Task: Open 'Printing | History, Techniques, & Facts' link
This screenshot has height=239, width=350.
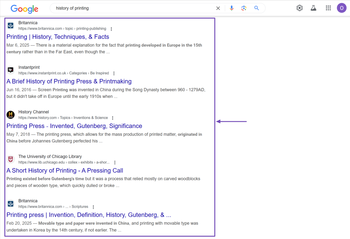Action: [x=58, y=37]
